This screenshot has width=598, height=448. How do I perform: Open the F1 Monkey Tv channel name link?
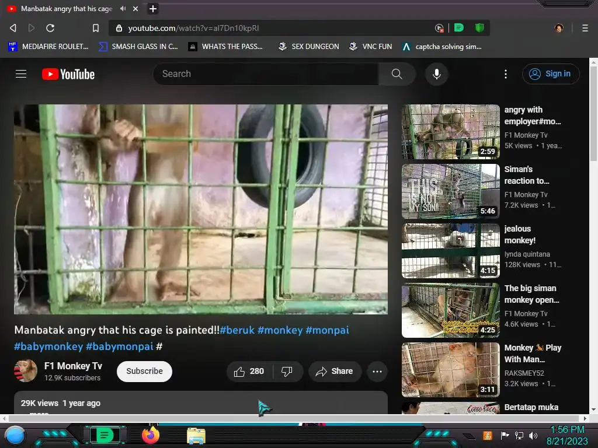pos(73,366)
